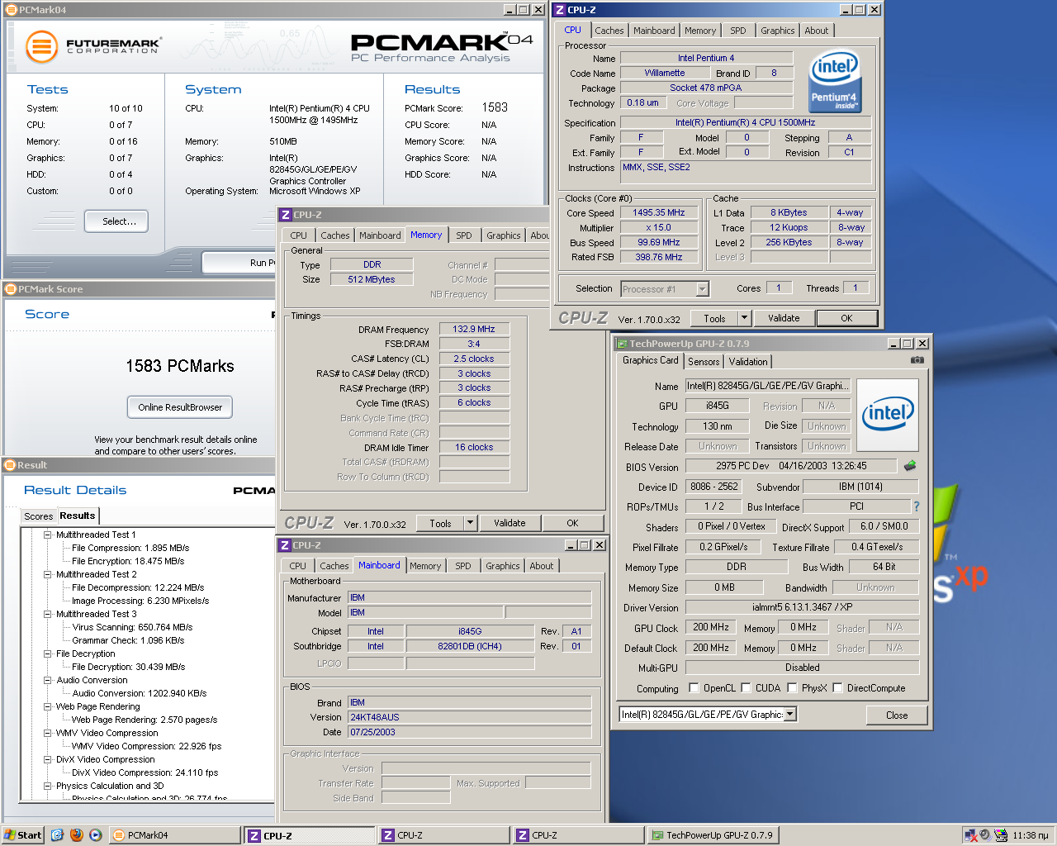Viewport: 1057px width, 846px height.
Task: Click the Core Speed 1495.35 MHz value
Action: click(659, 212)
